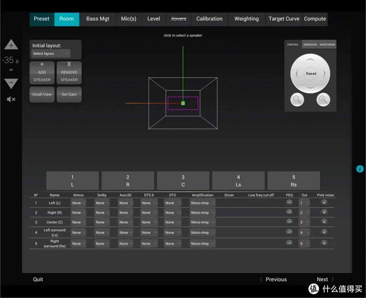Open DTS dropdown for Right surround
The image size is (366, 298).
[172, 243]
